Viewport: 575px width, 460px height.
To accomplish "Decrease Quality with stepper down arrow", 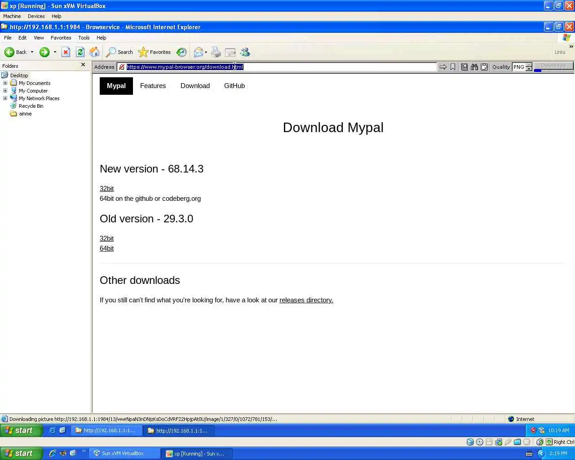I will (x=529, y=69).
